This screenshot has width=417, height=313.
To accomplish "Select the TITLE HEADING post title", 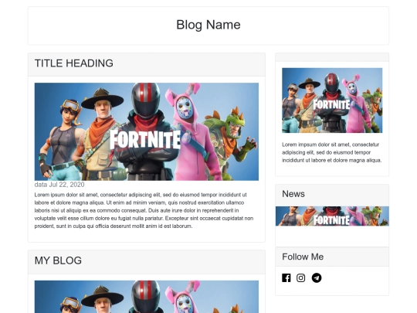I will (74, 63).
